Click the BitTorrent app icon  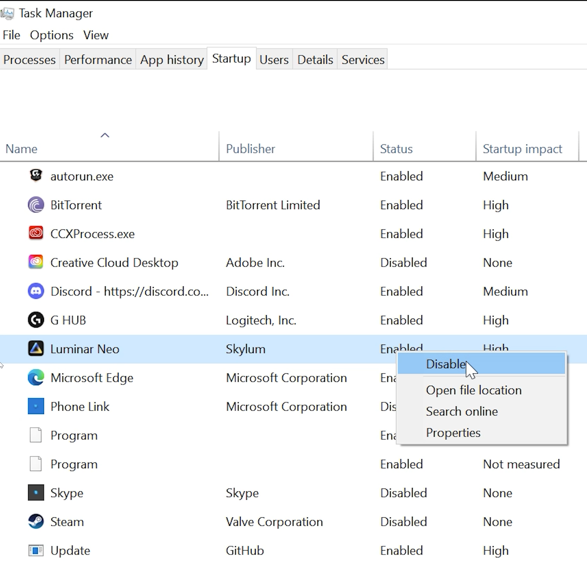[x=36, y=205]
